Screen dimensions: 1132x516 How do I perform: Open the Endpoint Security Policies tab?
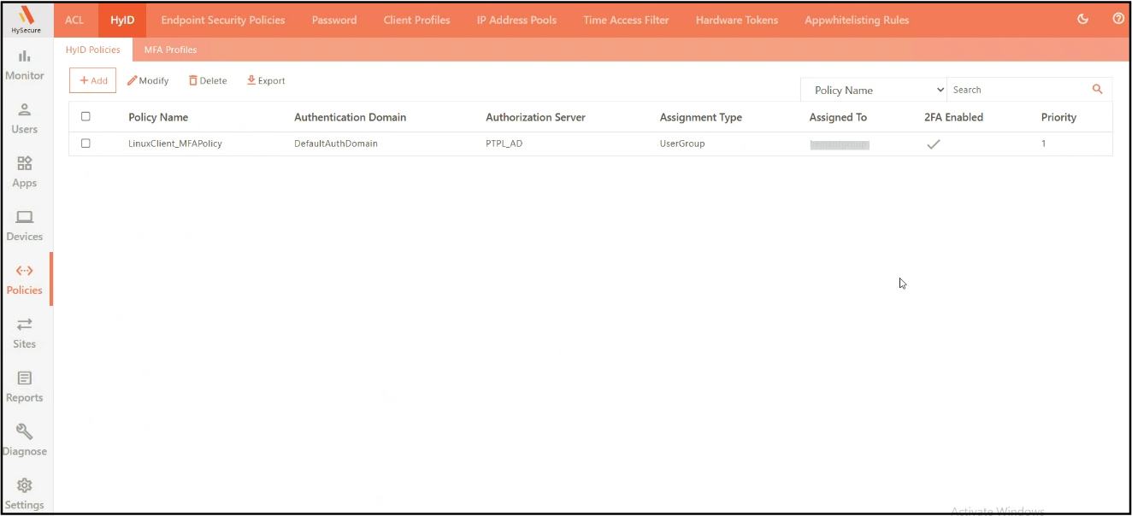[x=223, y=20]
